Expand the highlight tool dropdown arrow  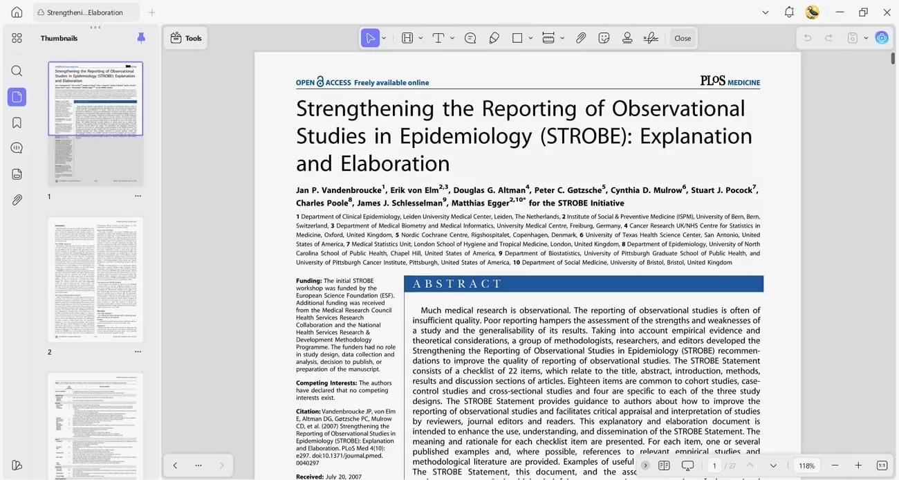tap(420, 38)
